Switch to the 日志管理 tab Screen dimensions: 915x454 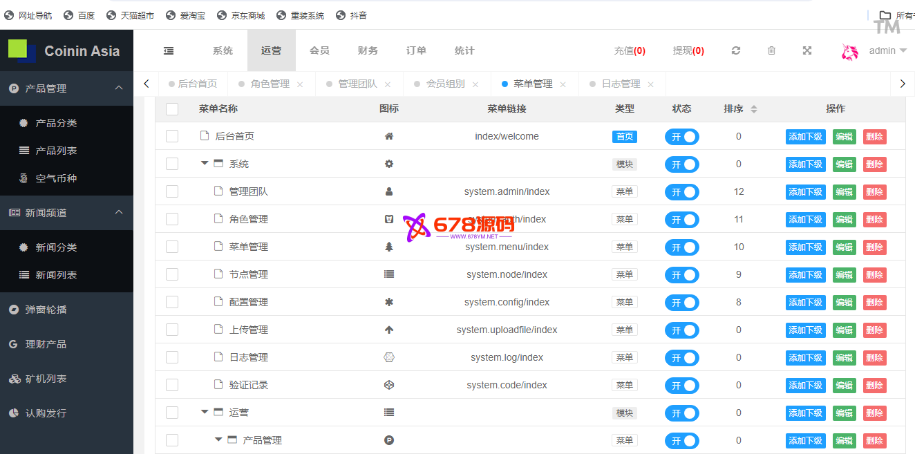621,84
